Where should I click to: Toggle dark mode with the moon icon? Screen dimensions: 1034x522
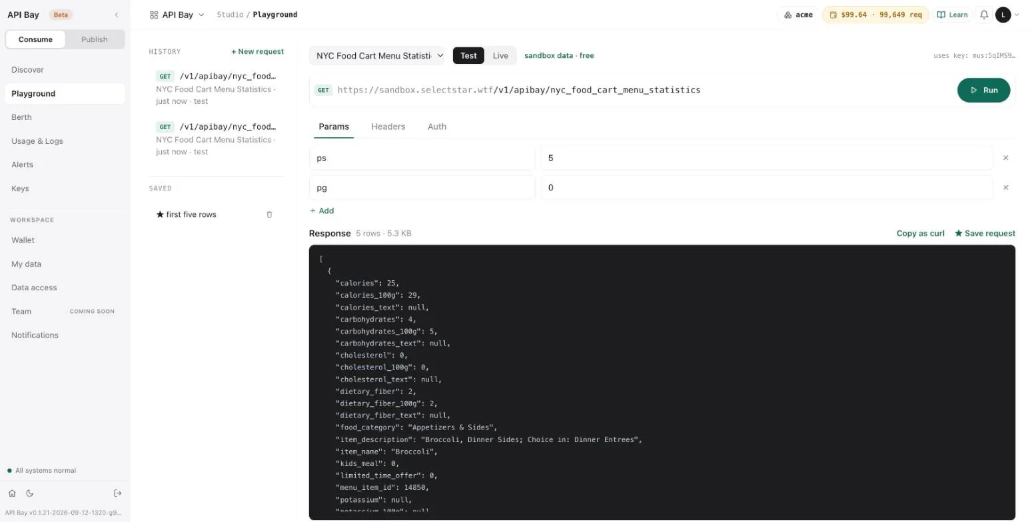[29, 493]
